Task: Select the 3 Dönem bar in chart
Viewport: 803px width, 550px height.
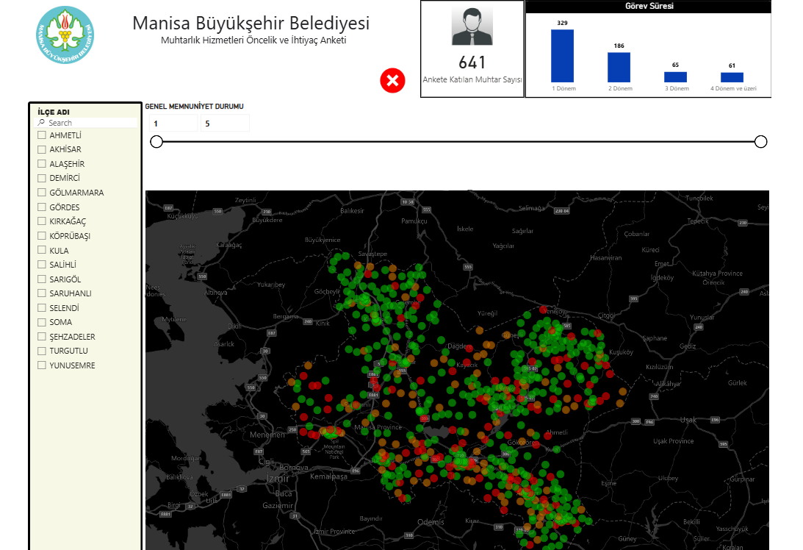Action: tap(675, 76)
